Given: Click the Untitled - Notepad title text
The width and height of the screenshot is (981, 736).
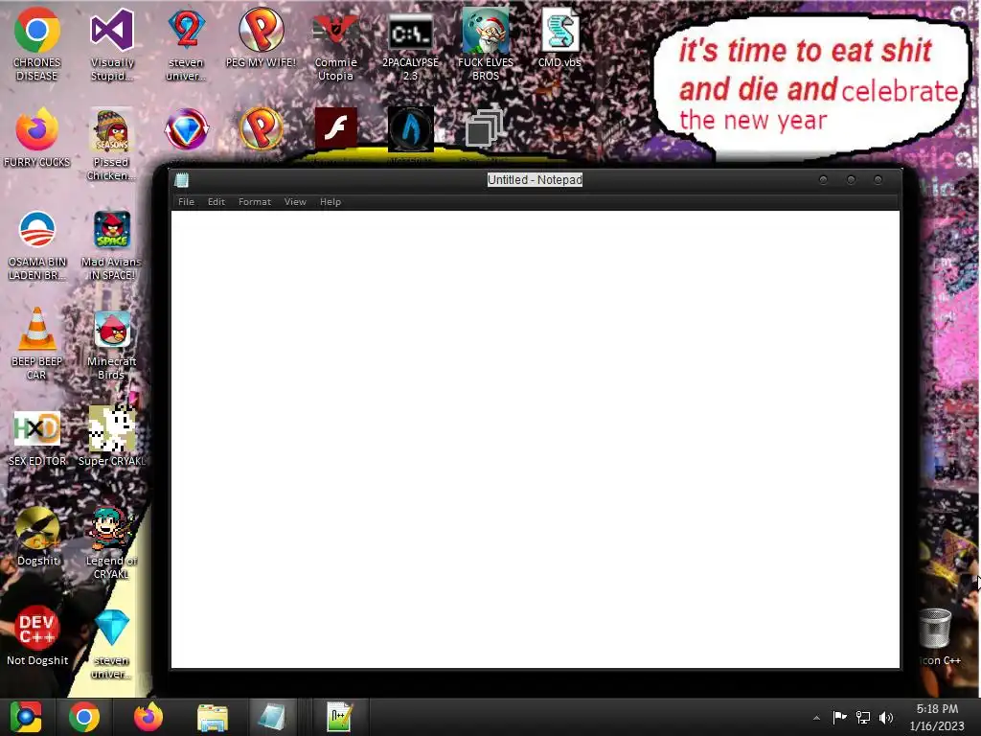Looking at the screenshot, I should pyautogui.click(x=535, y=179).
